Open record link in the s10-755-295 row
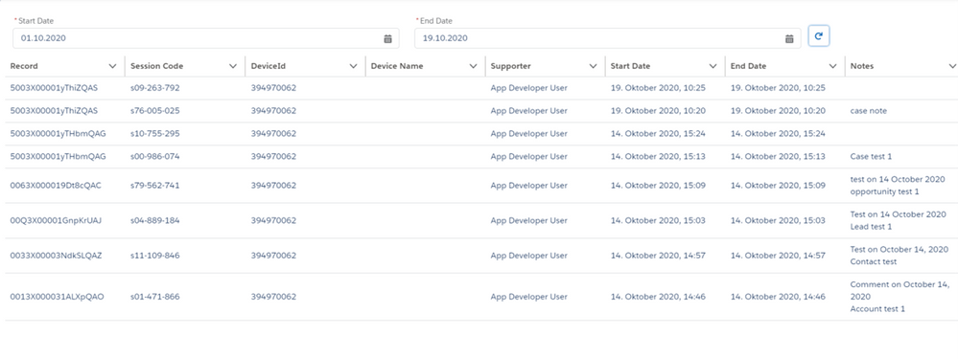 (58, 133)
